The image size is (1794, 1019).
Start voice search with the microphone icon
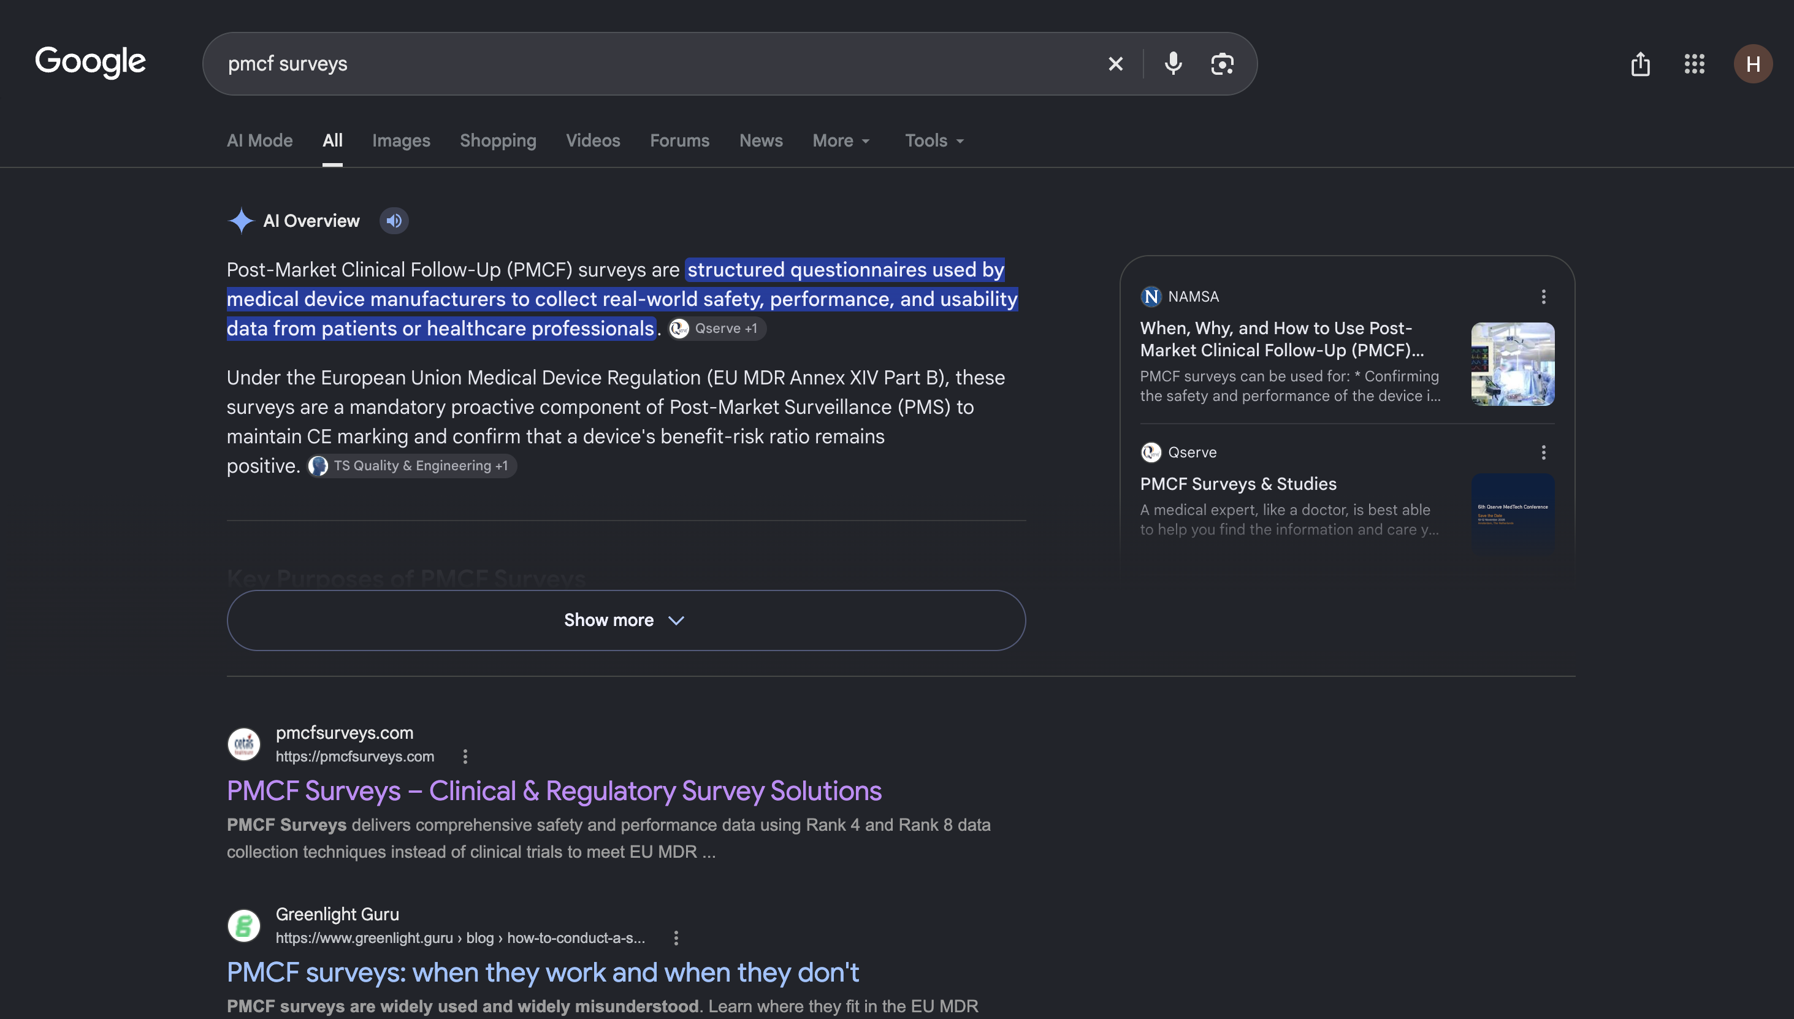pos(1174,64)
